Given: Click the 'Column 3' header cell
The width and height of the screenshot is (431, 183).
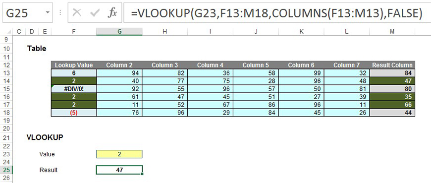Looking at the screenshot, I should point(164,65).
